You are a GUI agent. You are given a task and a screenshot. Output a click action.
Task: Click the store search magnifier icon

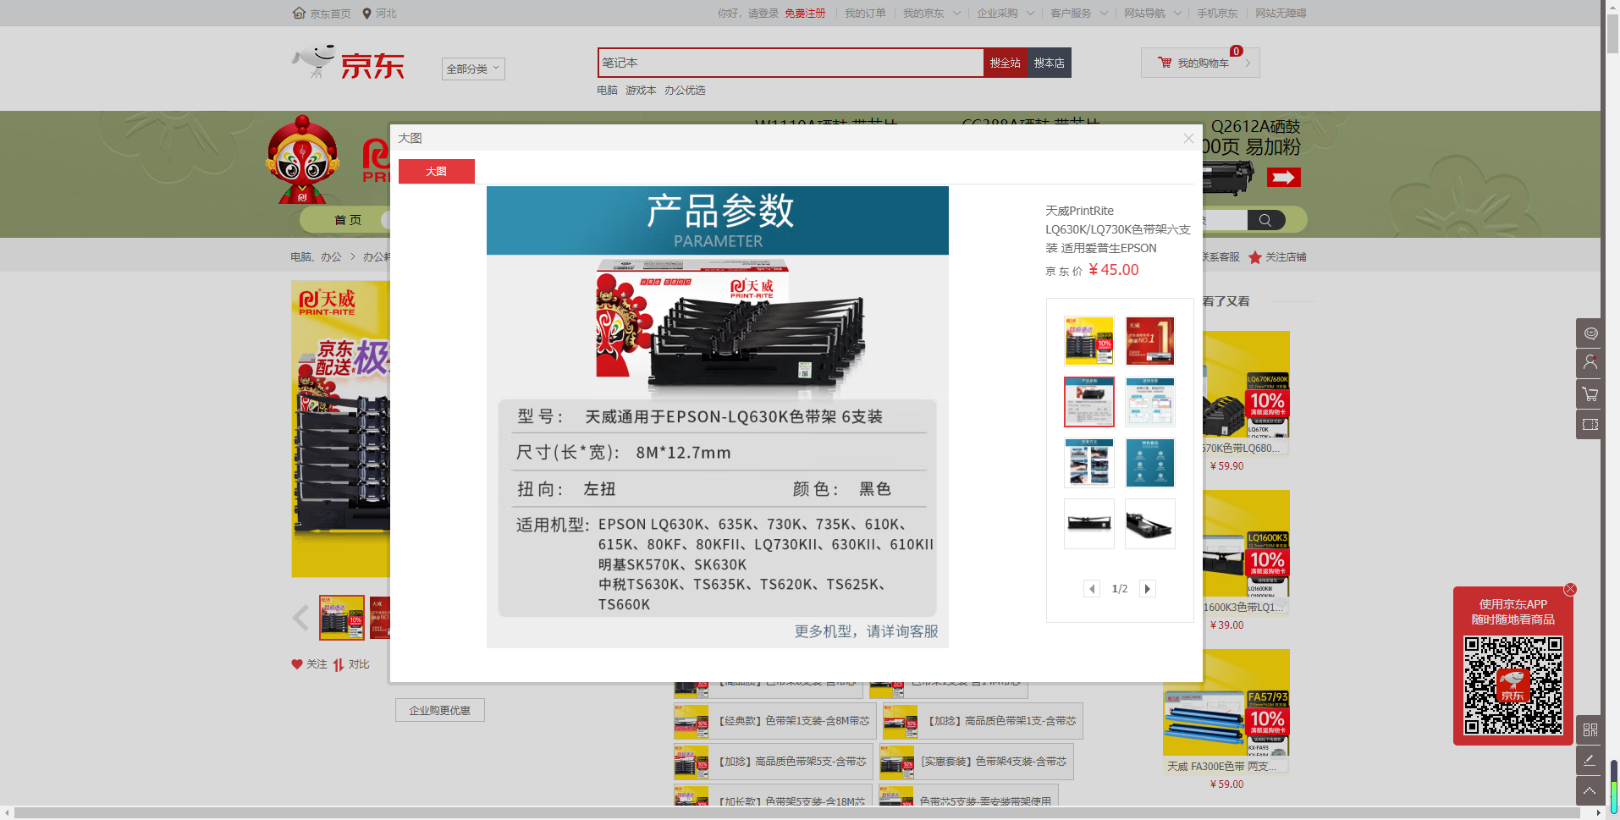[1265, 220]
